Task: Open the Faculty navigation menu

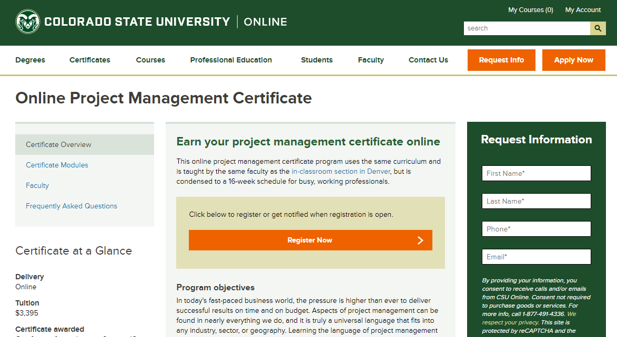Action: click(371, 60)
